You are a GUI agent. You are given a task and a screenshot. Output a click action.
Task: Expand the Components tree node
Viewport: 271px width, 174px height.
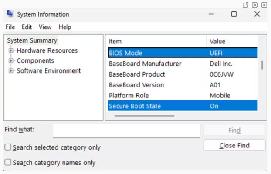click(x=11, y=61)
